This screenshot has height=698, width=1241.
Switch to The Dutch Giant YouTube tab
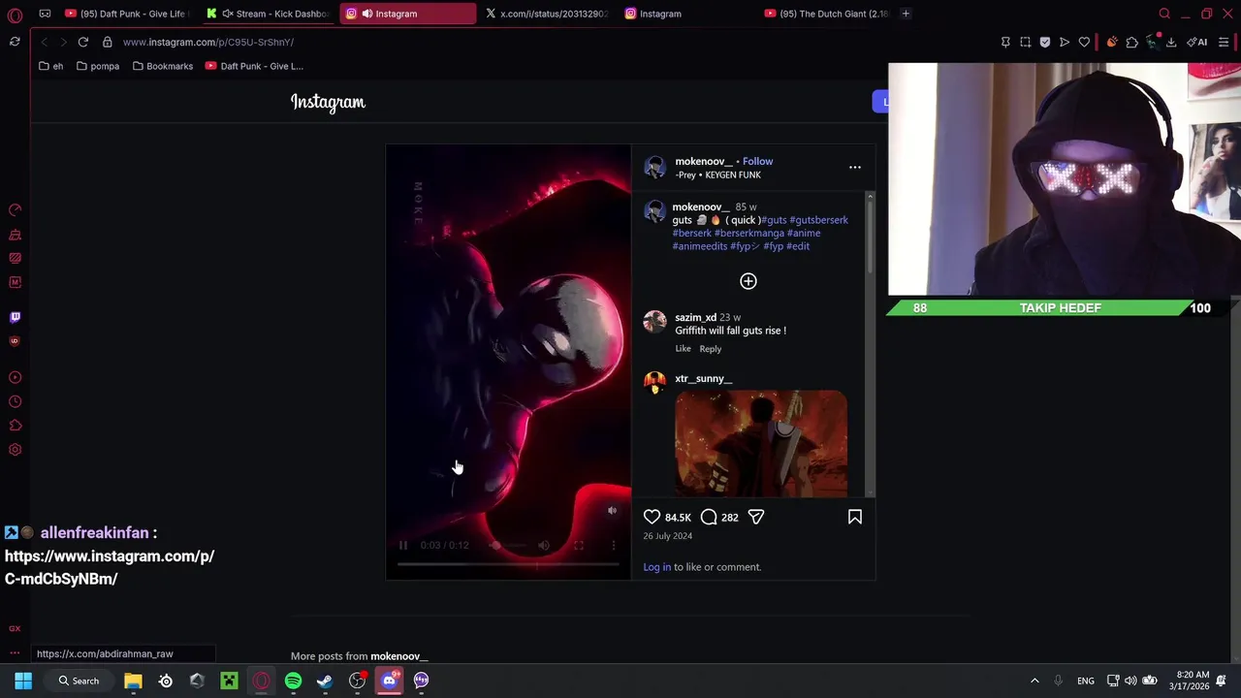coord(825,14)
